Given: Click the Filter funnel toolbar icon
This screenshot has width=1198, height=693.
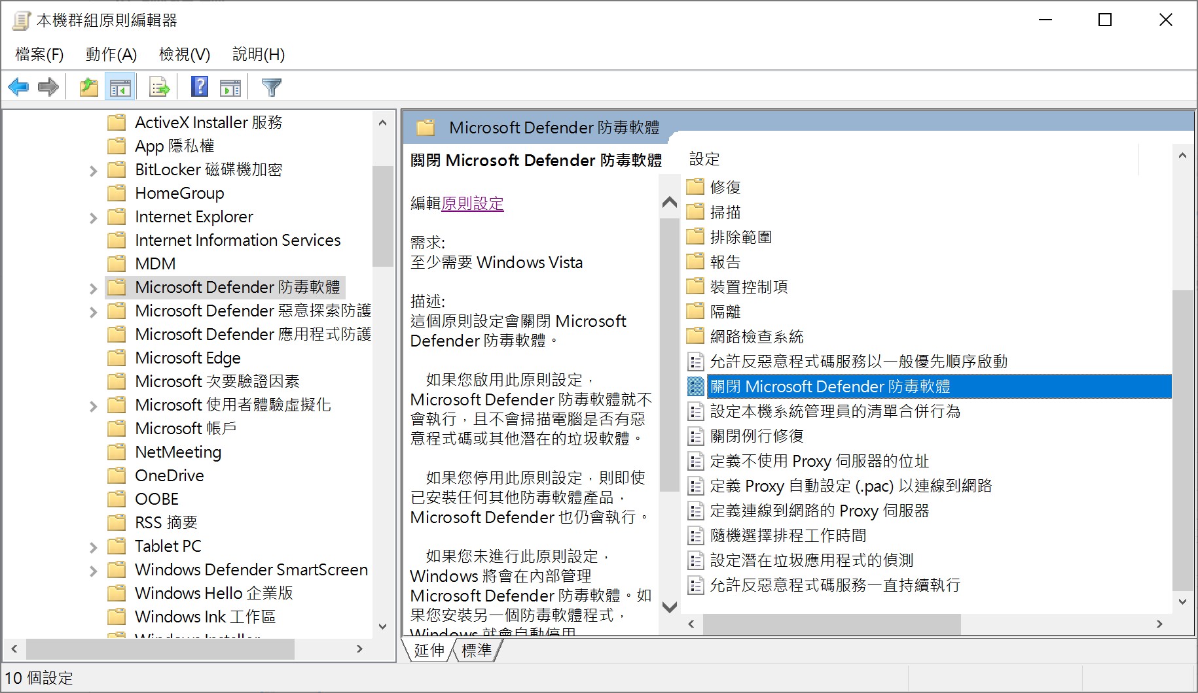Looking at the screenshot, I should [x=271, y=87].
